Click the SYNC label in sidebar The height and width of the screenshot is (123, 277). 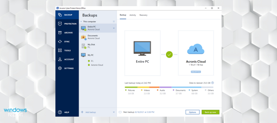pos(67,42)
